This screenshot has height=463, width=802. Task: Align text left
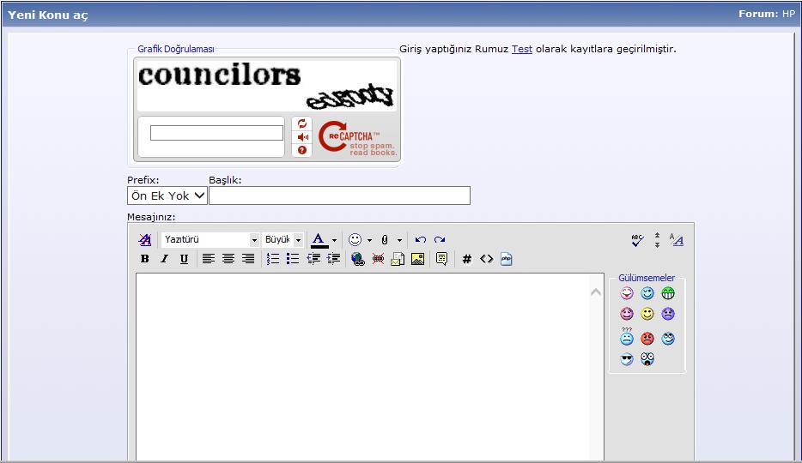208,259
